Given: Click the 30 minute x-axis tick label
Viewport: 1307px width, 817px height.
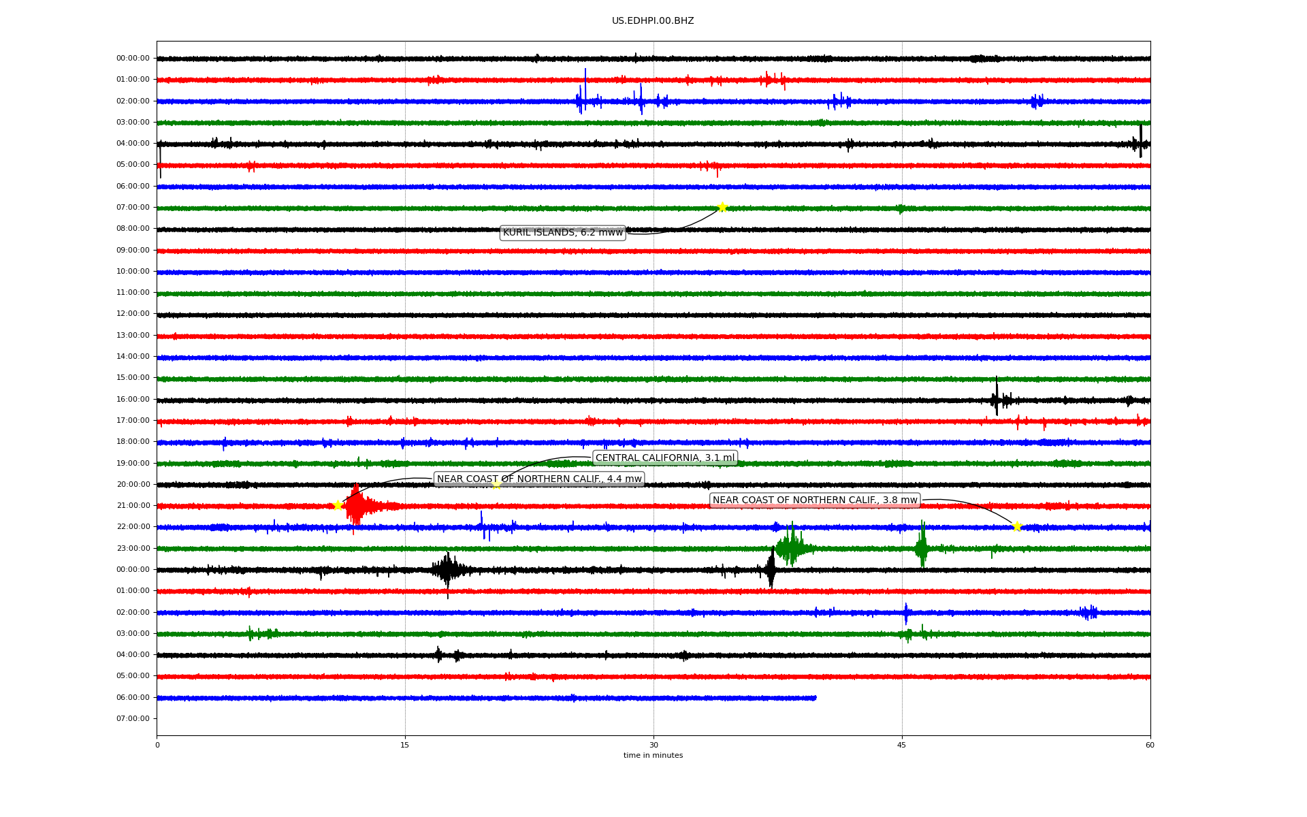Looking at the screenshot, I should pos(653,745).
